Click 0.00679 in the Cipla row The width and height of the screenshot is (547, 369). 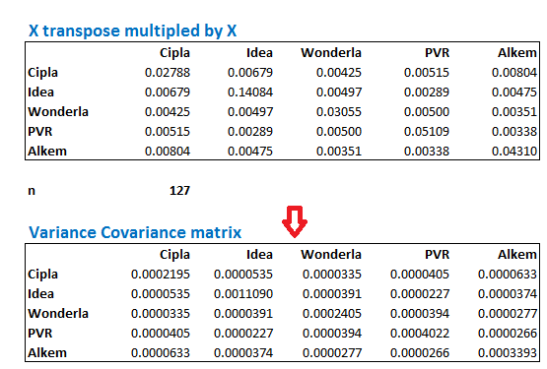point(250,73)
